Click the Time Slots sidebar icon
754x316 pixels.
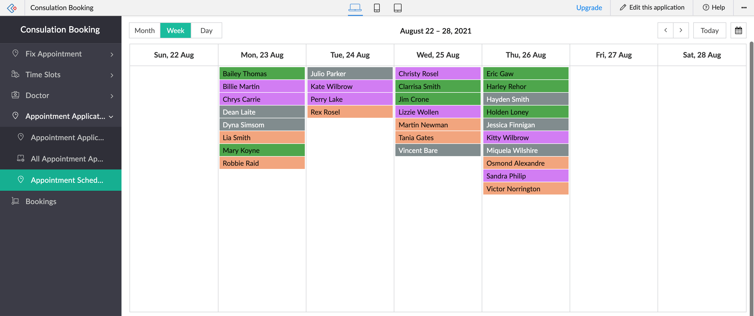click(15, 74)
